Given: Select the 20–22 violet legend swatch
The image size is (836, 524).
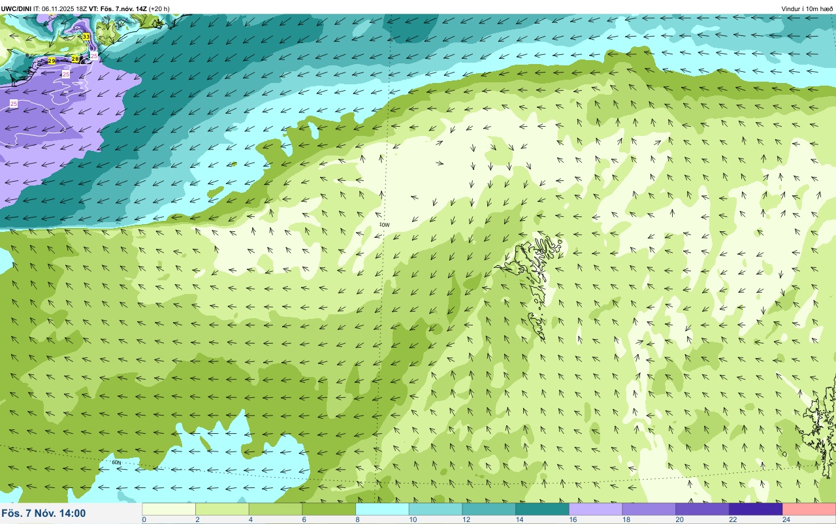Looking at the screenshot, I should tap(703, 509).
